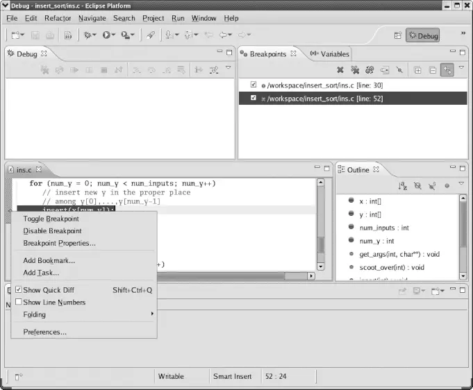Image resolution: width=473 pixels, height=390 pixels.
Task: Open the Refactor menu
Action: (x=58, y=18)
